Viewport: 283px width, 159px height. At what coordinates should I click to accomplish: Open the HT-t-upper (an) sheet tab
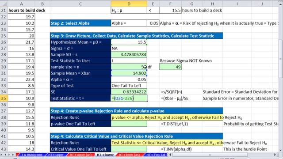(80, 155)
